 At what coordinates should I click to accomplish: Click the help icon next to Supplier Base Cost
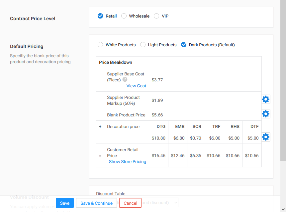(125, 79)
